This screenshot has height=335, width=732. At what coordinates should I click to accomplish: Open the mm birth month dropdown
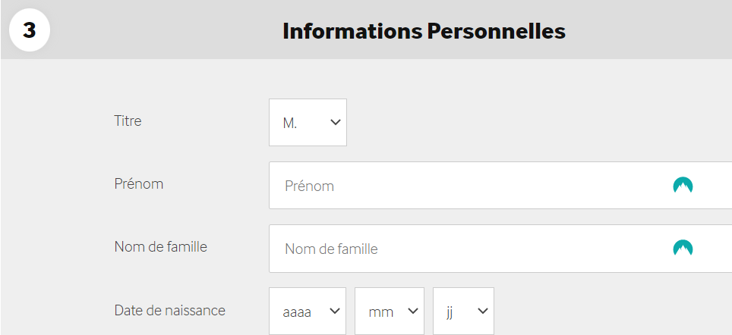click(390, 311)
